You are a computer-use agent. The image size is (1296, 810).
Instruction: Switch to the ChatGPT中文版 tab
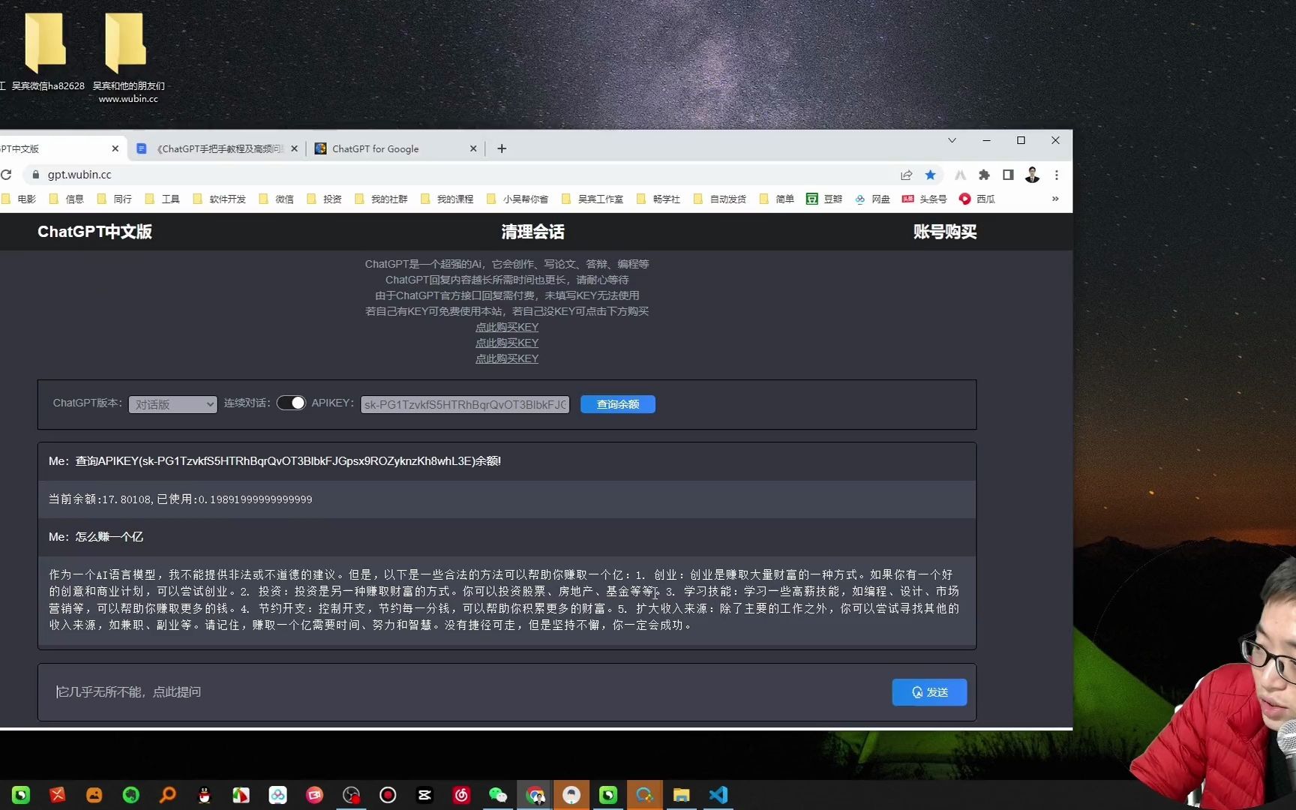click(x=52, y=148)
